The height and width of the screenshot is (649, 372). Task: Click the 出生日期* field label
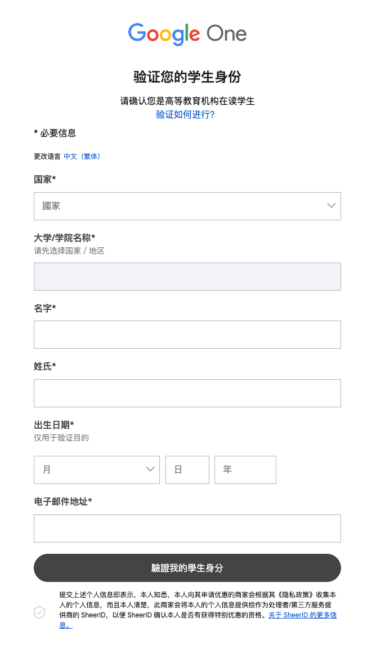[x=53, y=425]
